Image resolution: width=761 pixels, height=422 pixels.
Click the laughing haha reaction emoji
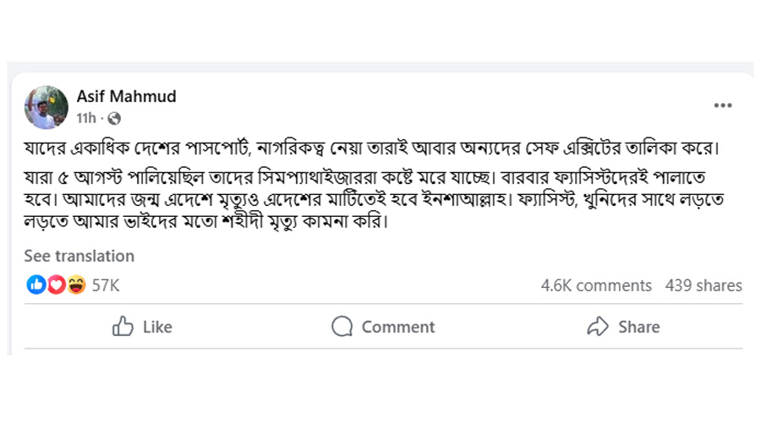click(x=76, y=285)
